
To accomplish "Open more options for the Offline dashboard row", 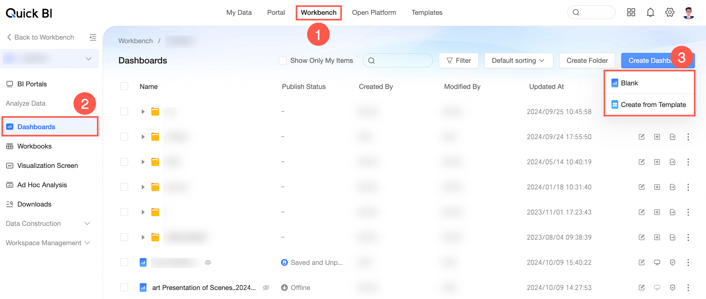I will (688, 287).
